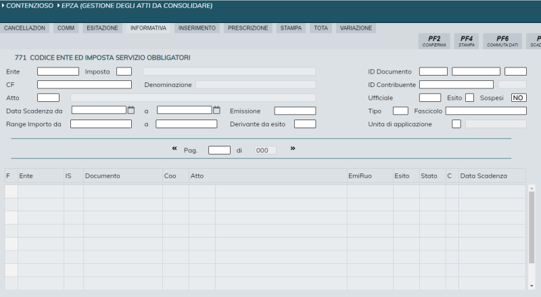
Task: Click EmiRuo column header
Action: click(370, 175)
